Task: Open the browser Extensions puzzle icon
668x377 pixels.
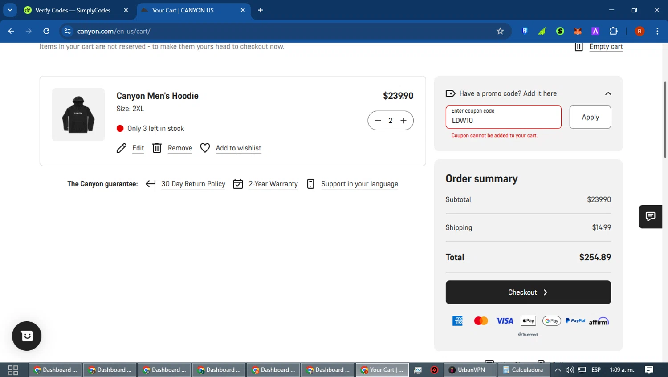Action: 613,31
